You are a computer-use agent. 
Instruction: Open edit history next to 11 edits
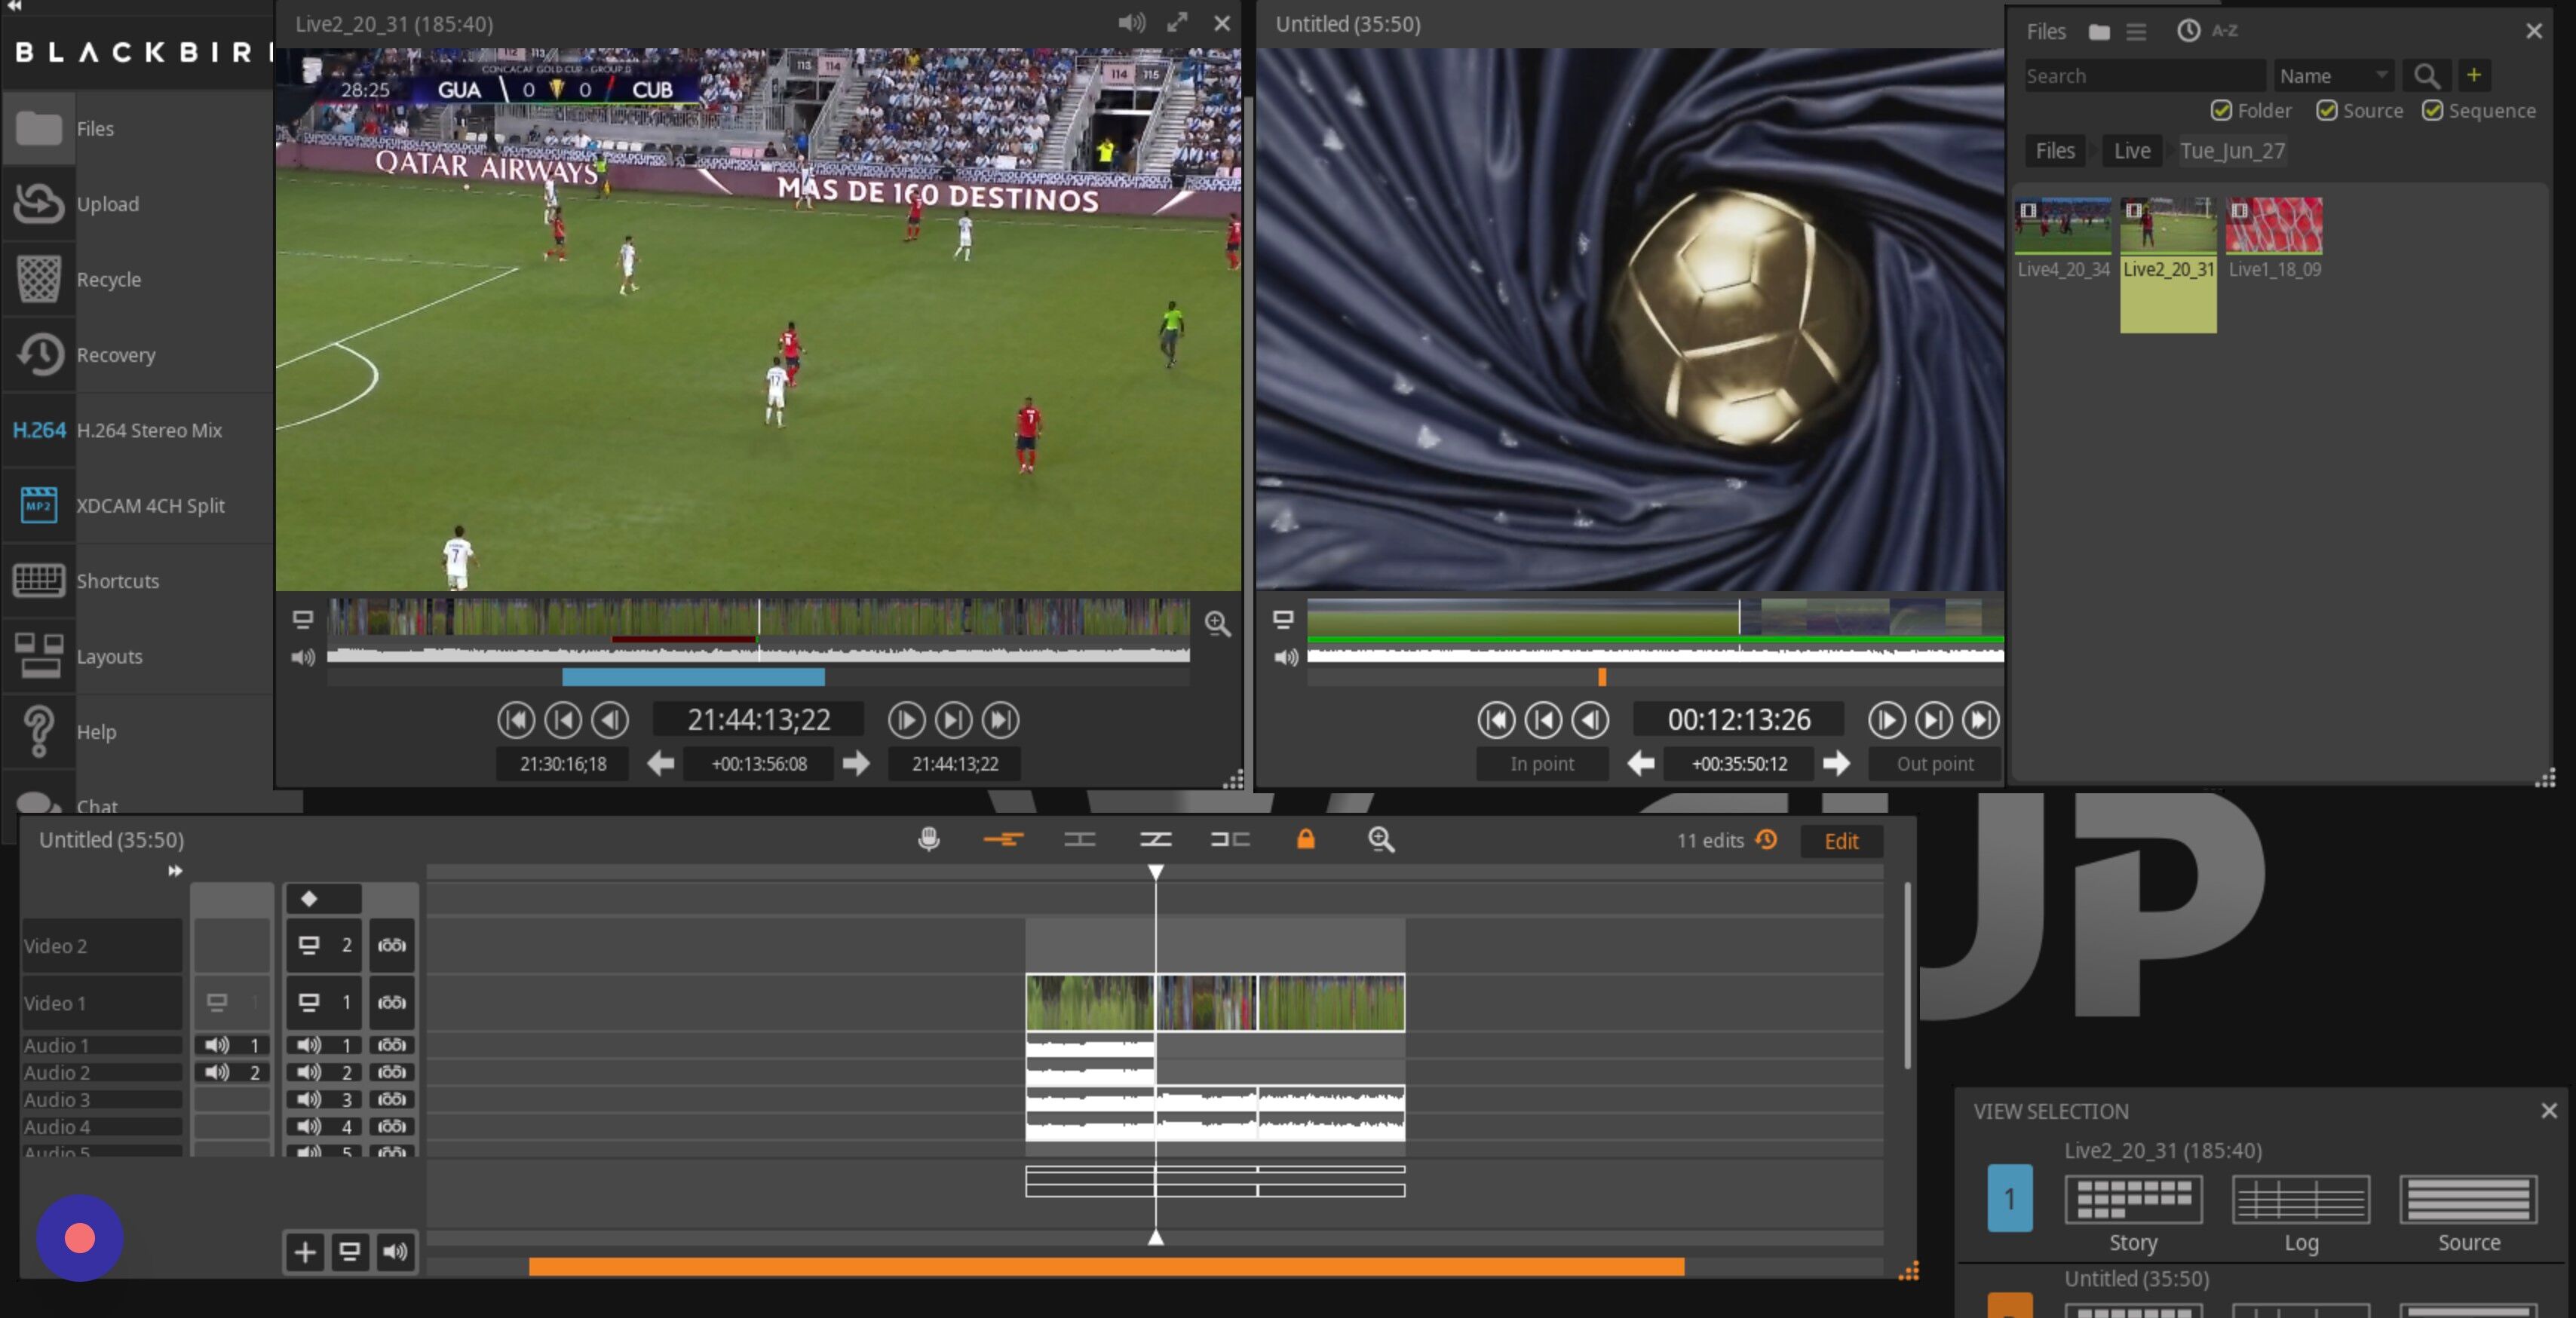[1766, 840]
